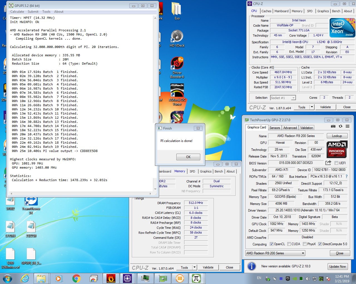The width and height of the screenshot is (356, 284).
Task: Select the GPUPI_1B_2 file on desktop
Action: click(31, 256)
